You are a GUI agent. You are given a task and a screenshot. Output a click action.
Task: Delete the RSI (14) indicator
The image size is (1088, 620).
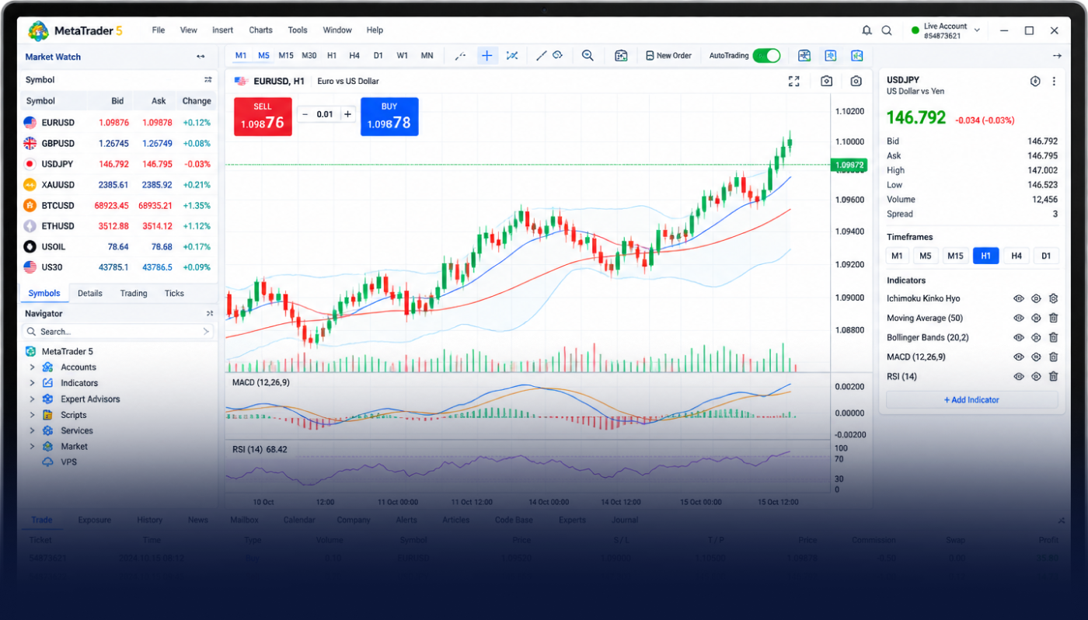[1053, 376]
